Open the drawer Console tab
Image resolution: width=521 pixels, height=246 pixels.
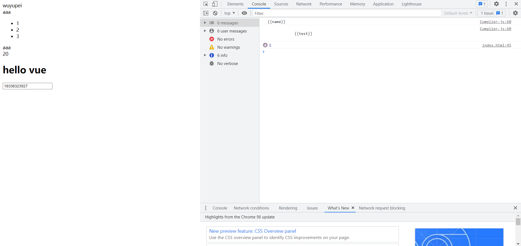220,208
